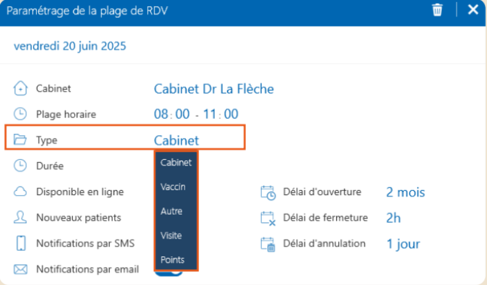Click the Disponible en ligne cloud icon
The height and width of the screenshot is (285, 487).
[x=20, y=191]
